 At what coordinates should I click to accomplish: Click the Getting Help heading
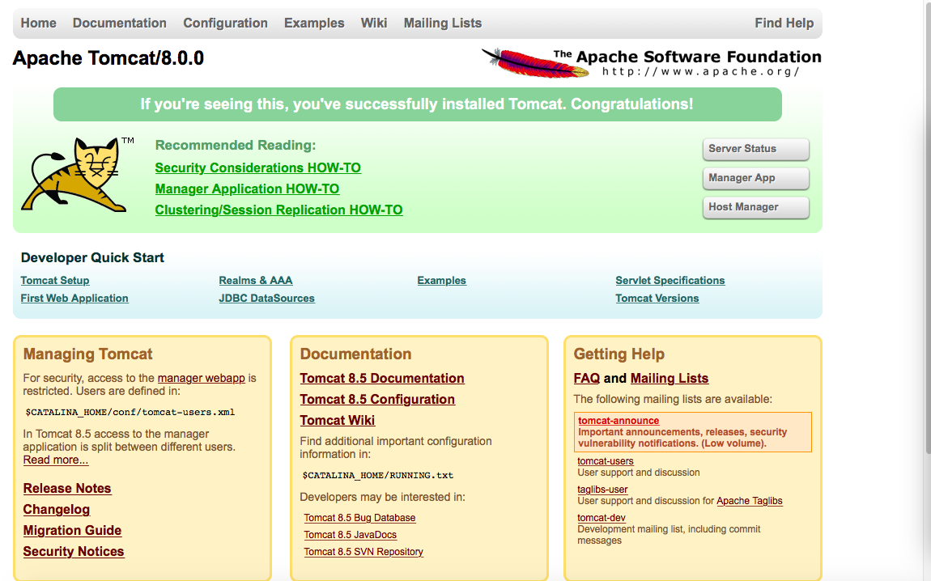click(x=619, y=354)
